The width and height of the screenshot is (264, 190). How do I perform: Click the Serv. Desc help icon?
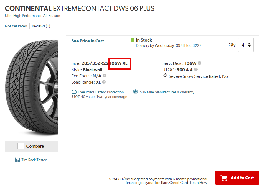pyautogui.click(x=200, y=63)
